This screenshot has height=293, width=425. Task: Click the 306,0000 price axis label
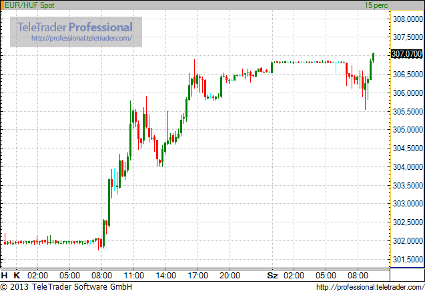click(x=408, y=93)
